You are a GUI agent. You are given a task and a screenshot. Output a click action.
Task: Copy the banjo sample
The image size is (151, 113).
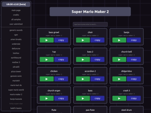[x=134, y=40]
